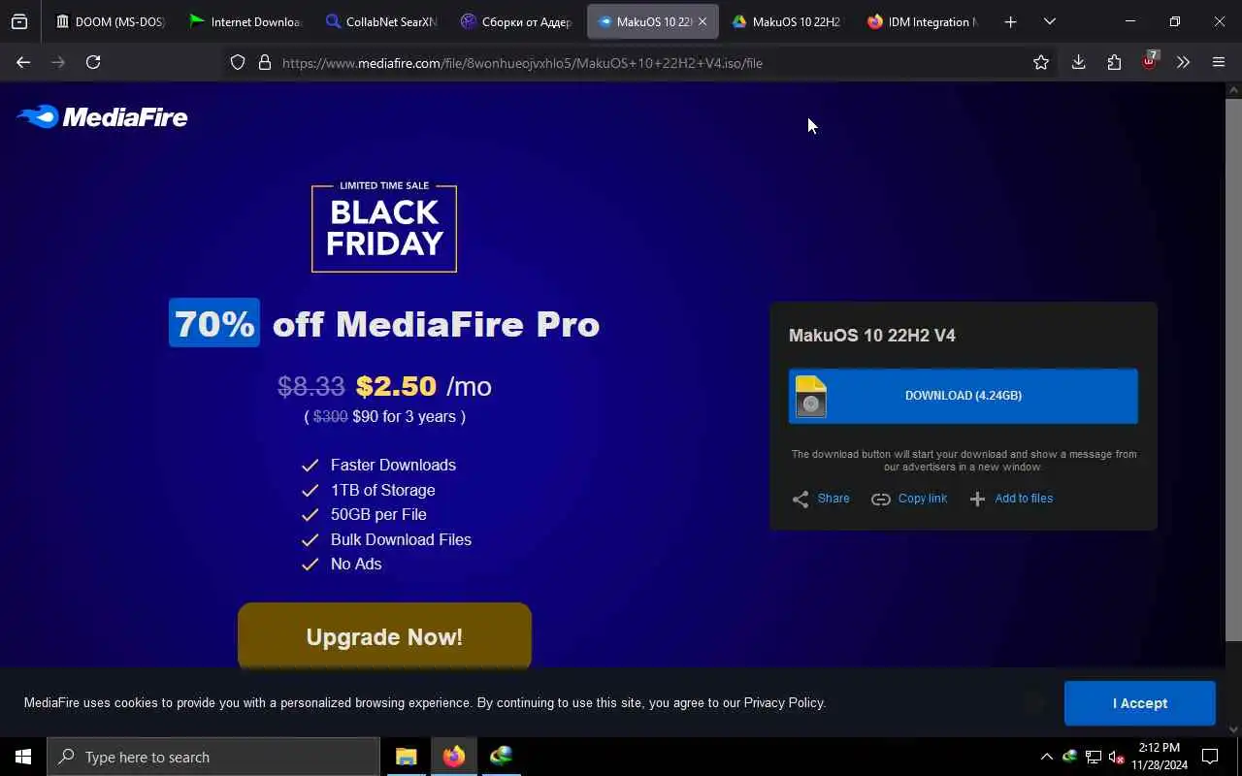This screenshot has width=1242, height=776.
Task: Open File Explorer from the taskbar
Action: coord(407,757)
